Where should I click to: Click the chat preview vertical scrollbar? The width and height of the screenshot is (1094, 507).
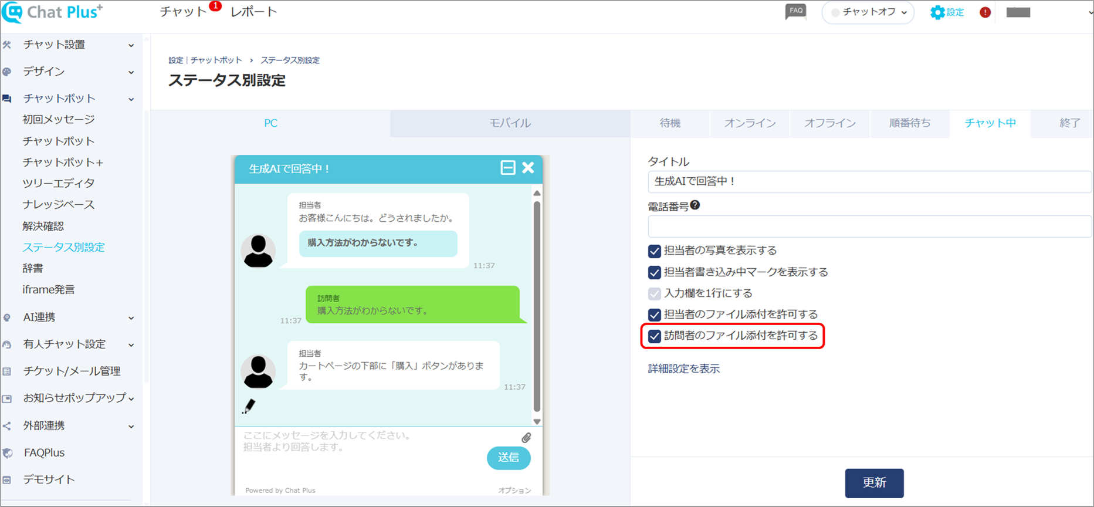pos(537,307)
